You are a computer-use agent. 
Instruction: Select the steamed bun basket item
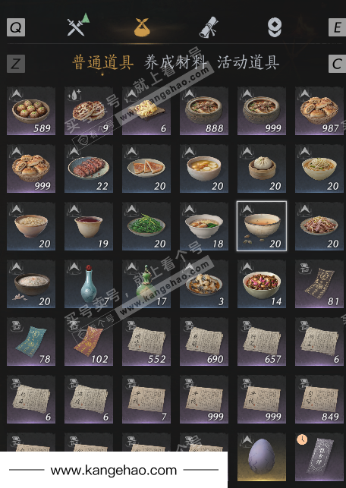tap(262, 168)
